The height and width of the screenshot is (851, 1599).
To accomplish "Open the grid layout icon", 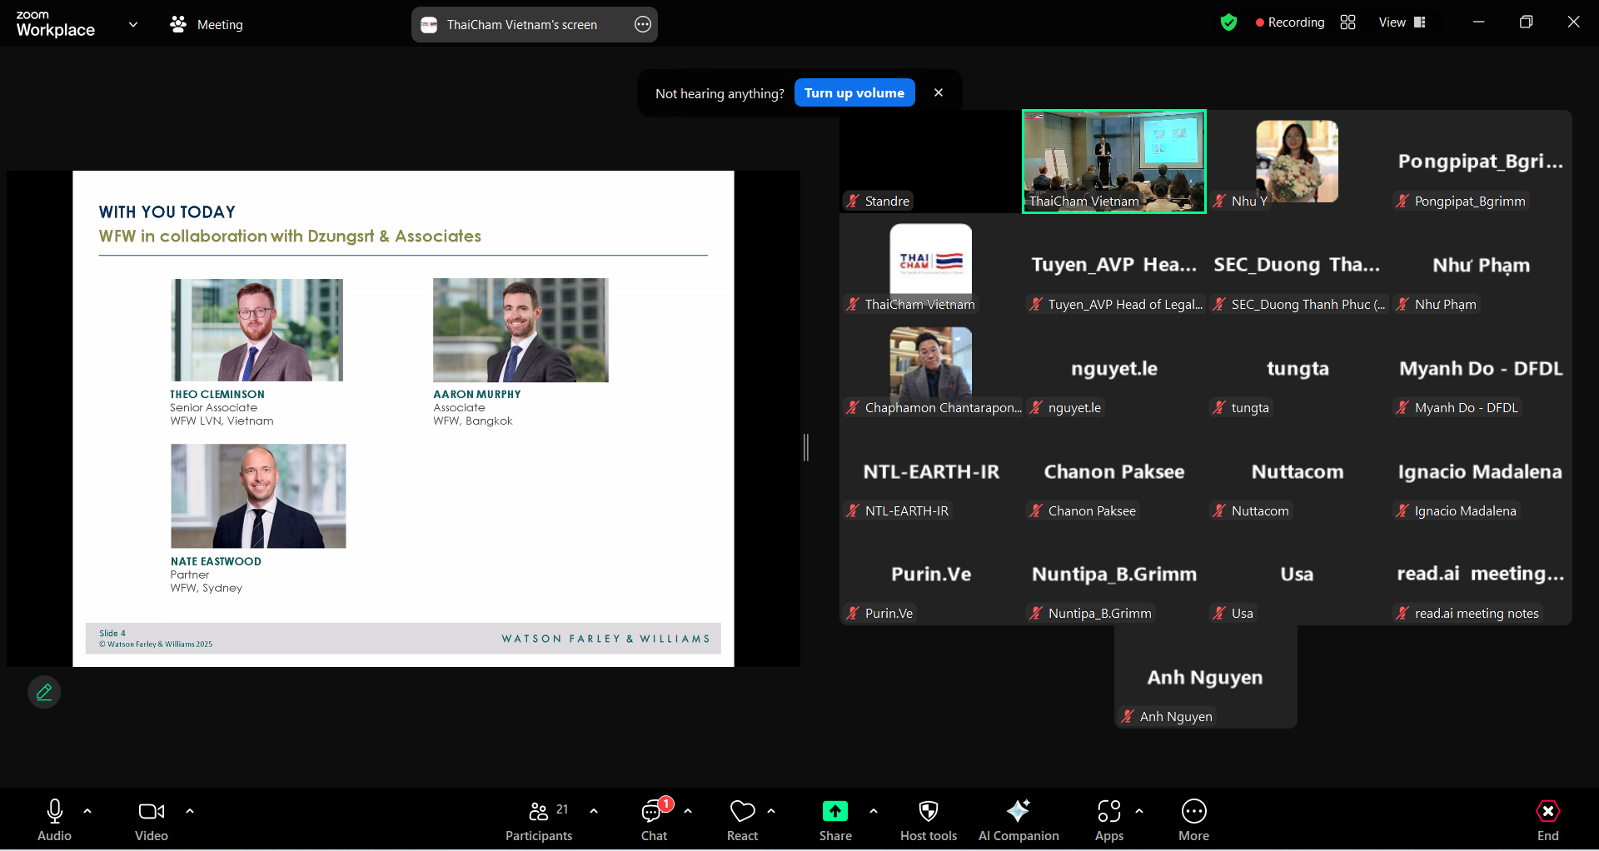I will [1347, 22].
